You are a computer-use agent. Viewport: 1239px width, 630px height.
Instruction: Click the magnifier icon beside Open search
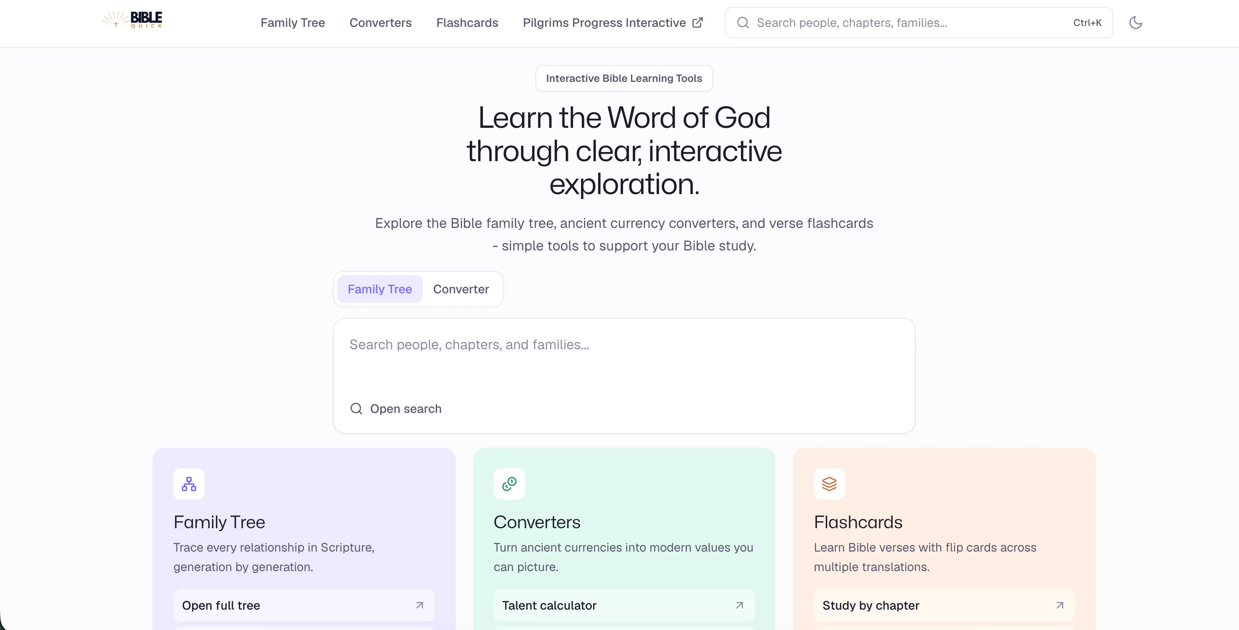(x=356, y=409)
